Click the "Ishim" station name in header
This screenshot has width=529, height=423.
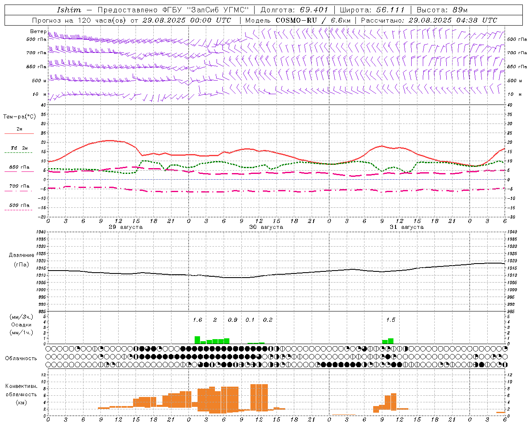coord(69,10)
